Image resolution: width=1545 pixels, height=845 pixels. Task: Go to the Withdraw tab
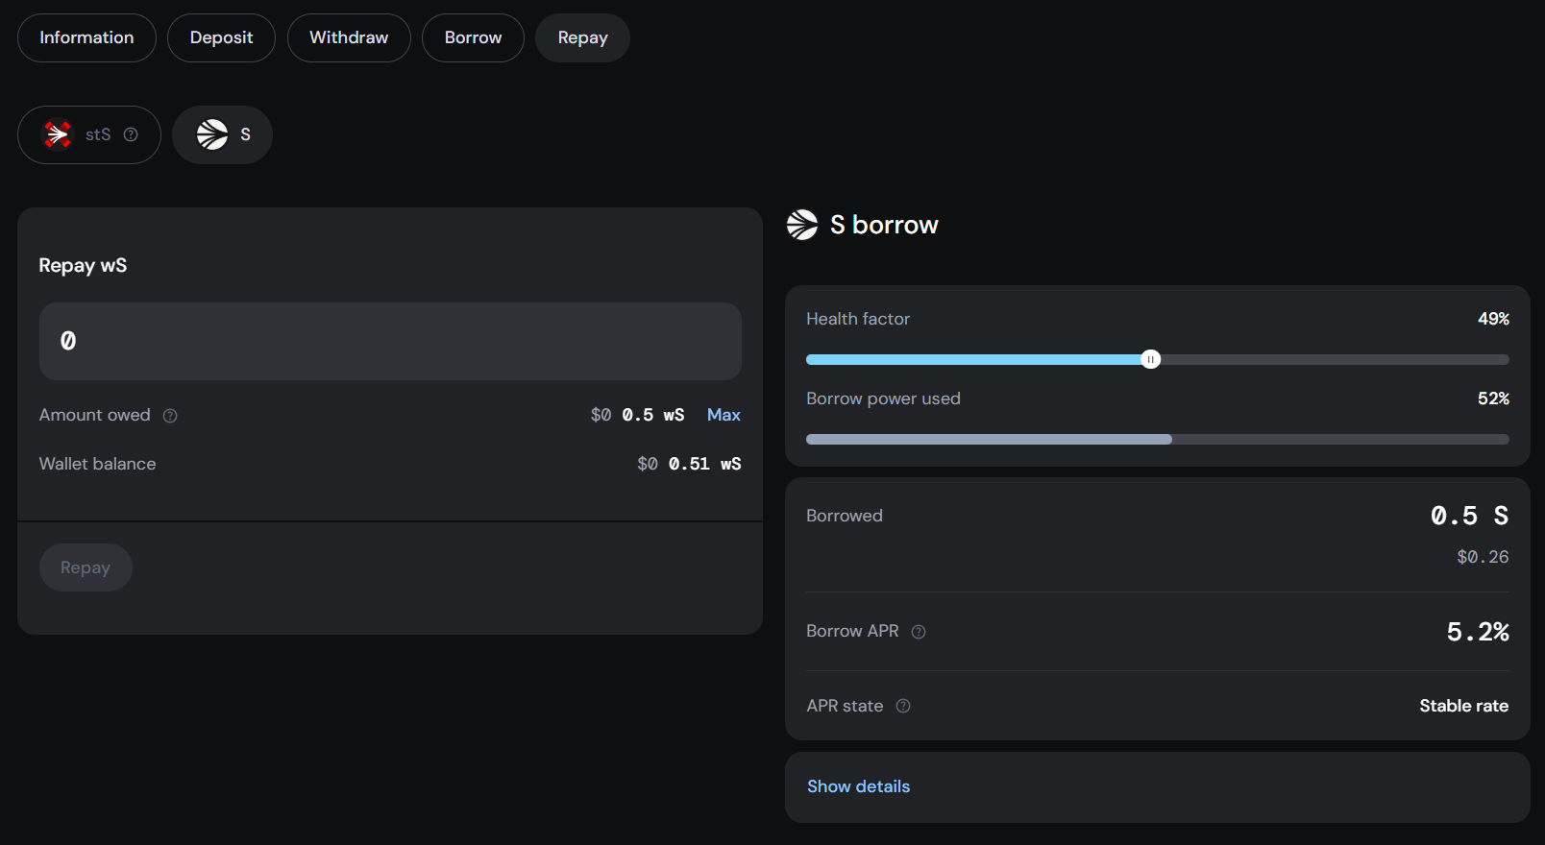coord(349,38)
